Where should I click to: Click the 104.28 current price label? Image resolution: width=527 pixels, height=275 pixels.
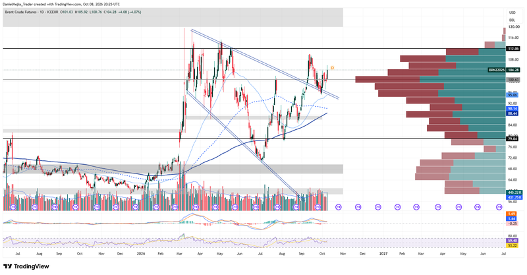point(514,70)
